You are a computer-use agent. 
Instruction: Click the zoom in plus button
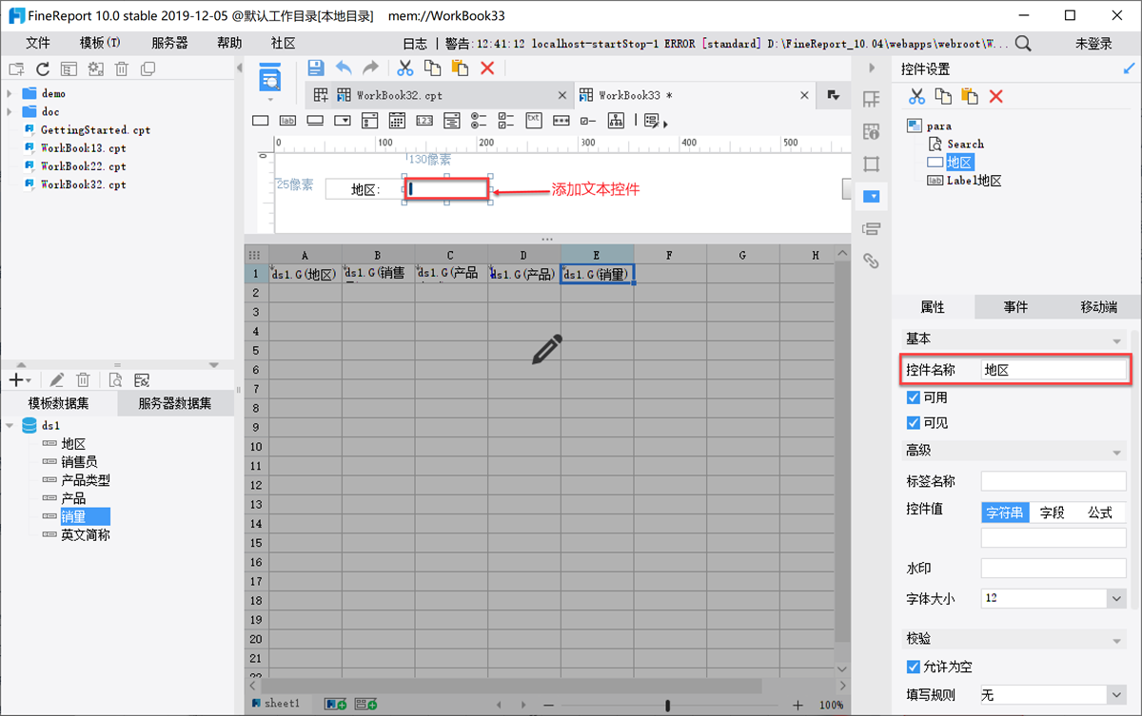coord(797,705)
